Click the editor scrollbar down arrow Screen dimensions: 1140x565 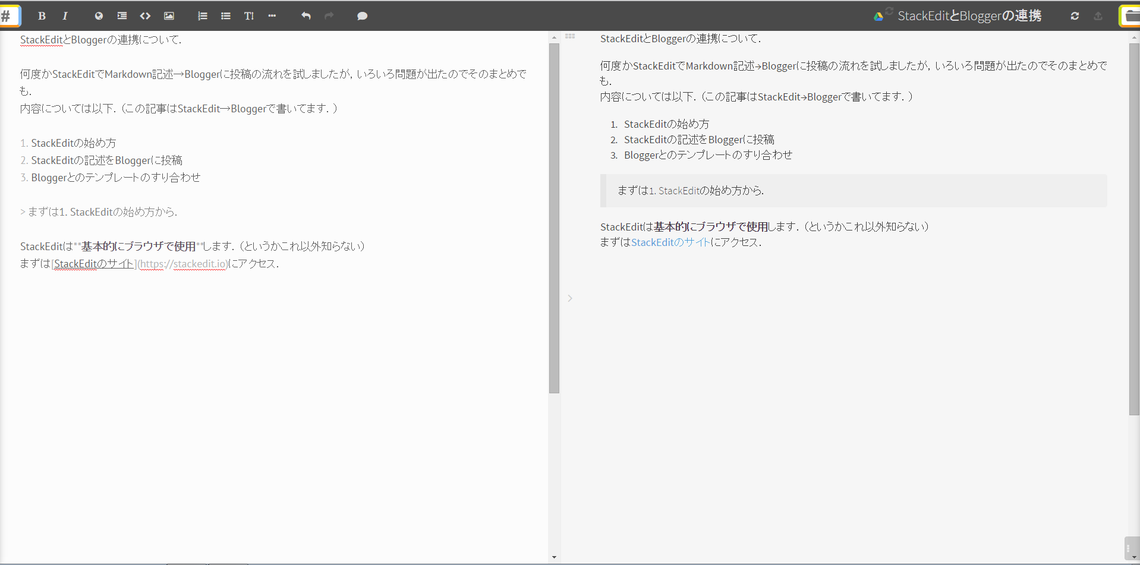(554, 557)
